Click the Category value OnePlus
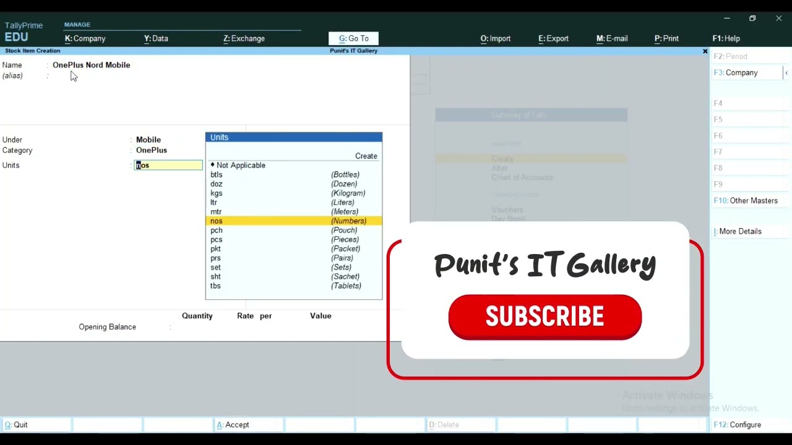Image resolution: width=792 pixels, height=445 pixels. coord(152,150)
